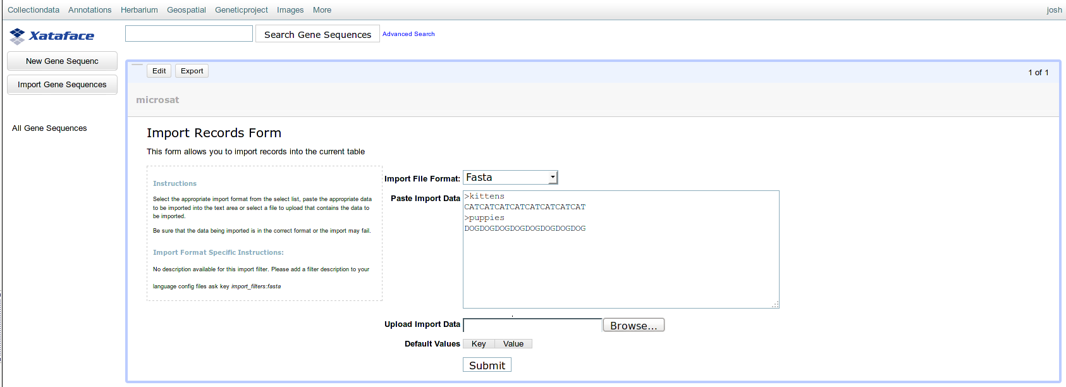The height and width of the screenshot is (387, 1066).
Task: Click Import Gene Sequences in sidebar
Action: [x=62, y=85]
